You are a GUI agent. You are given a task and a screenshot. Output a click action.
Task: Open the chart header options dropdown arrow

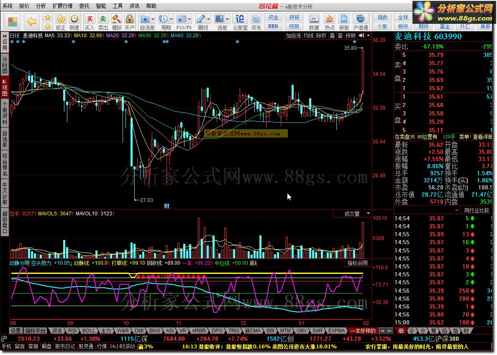pyautogui.click(x=368, y=36)
